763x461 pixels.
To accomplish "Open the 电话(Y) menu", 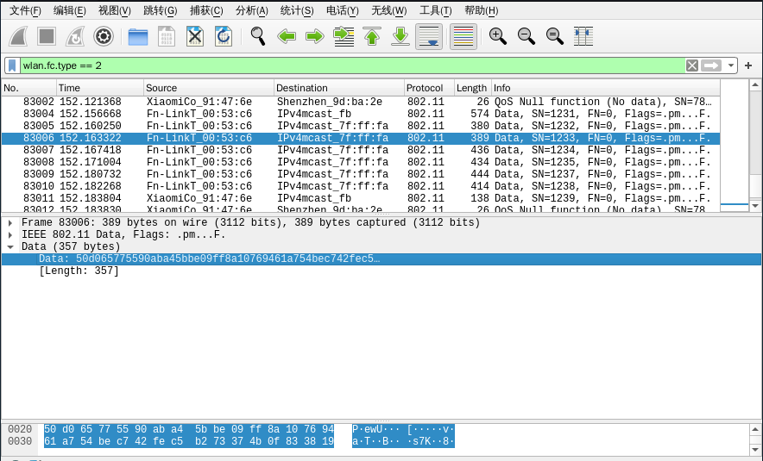I will pos(342,10).
